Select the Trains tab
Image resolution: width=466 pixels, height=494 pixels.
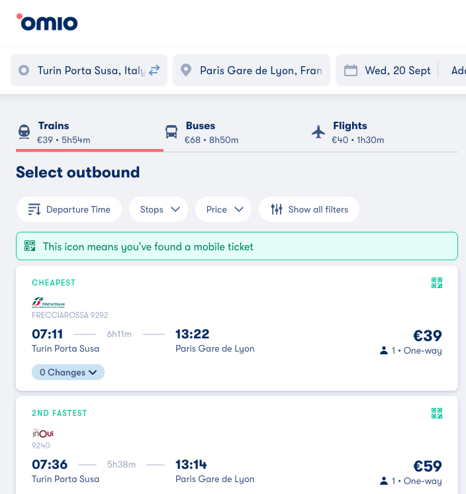point(54,132)
